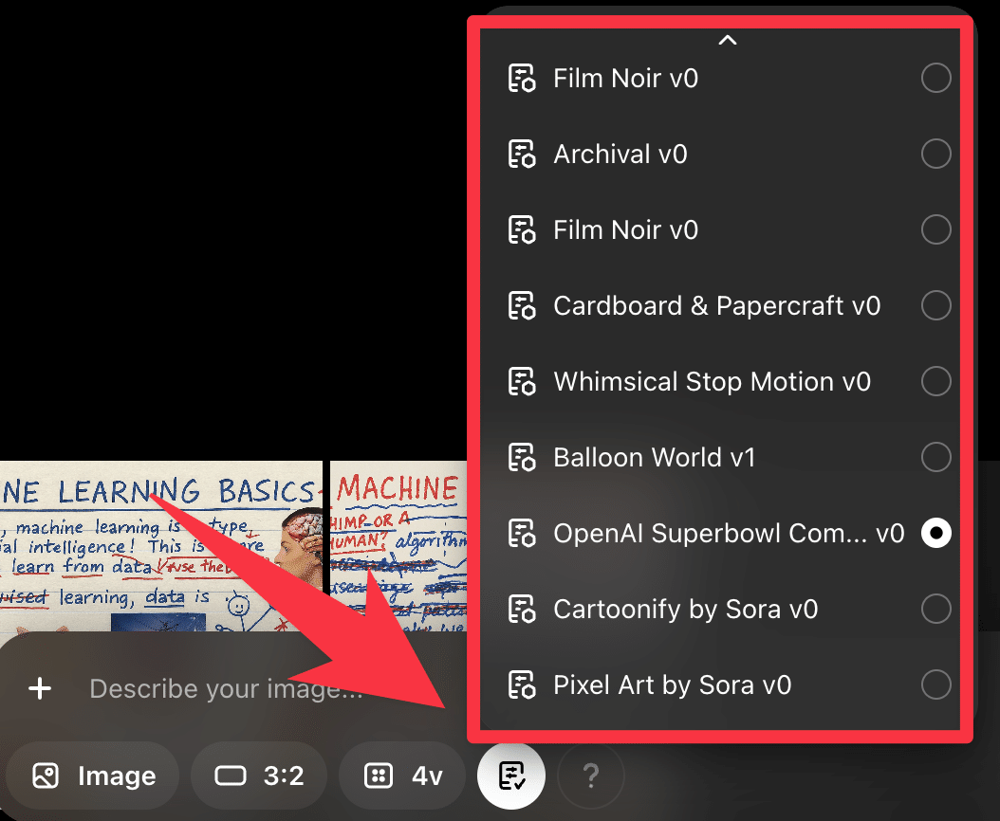Select the Pixel Art by Sora radio button
The width and height of the screenshot is (1000, 821).
tap(935, 685)
